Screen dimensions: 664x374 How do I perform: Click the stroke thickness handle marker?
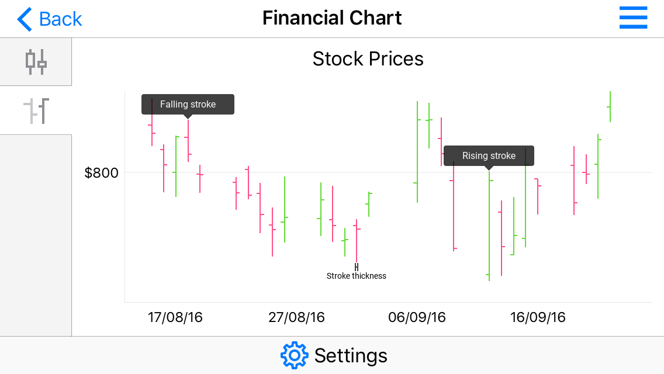coord(357,266)
